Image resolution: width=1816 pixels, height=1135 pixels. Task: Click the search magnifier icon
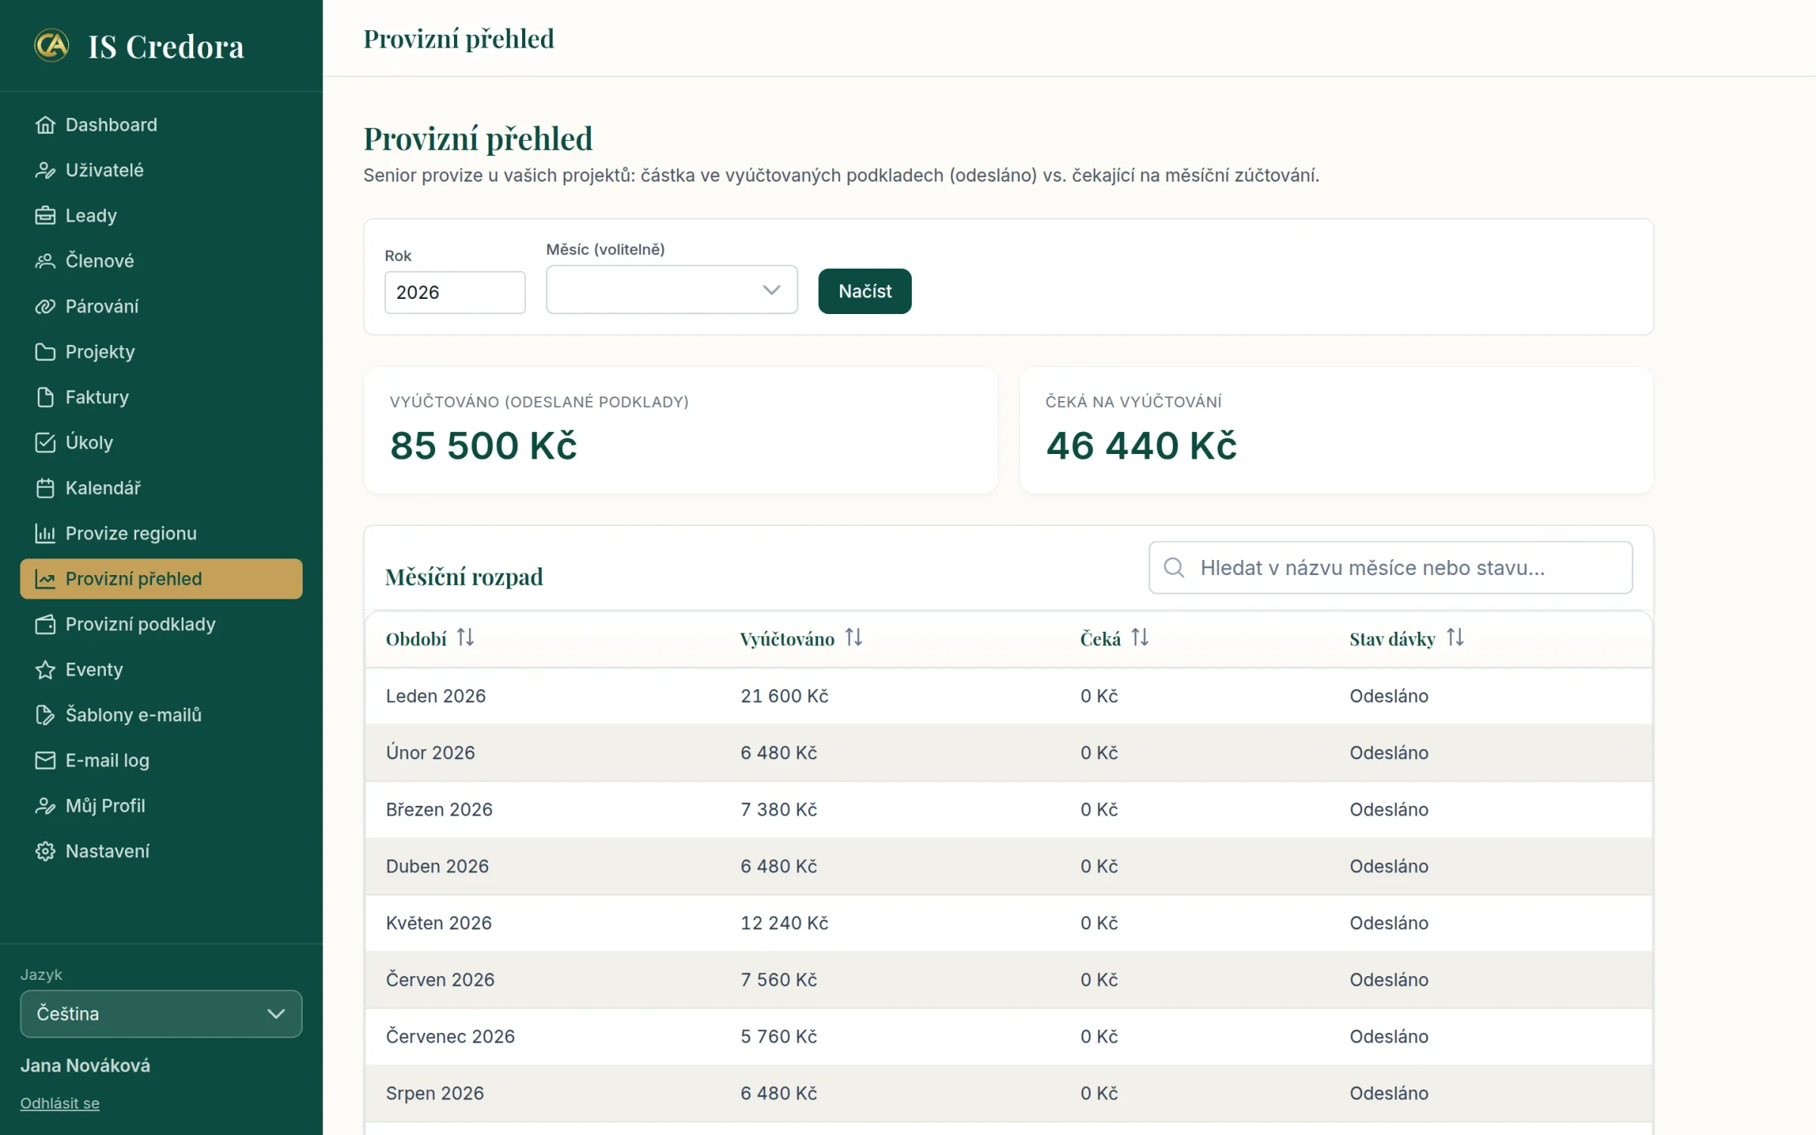[1174, 567]
